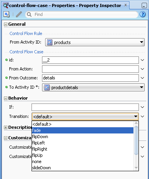Click the transition list scroll down arrow
This screenshot has height=179, width=149.
[x=136, y=168]
